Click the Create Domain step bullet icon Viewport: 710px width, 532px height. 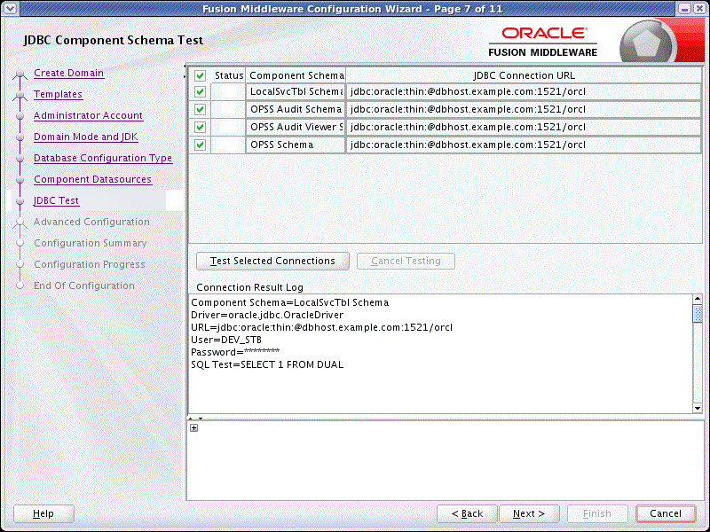pyautogui.click(x=20, y=74)
